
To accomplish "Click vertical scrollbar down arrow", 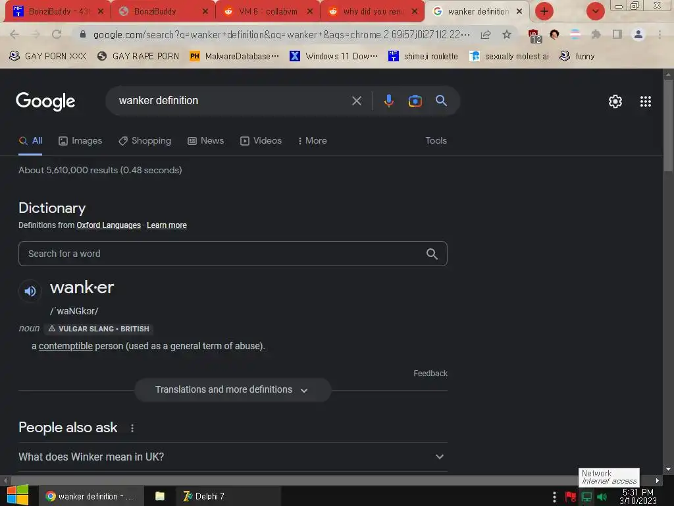I will 668,469.
